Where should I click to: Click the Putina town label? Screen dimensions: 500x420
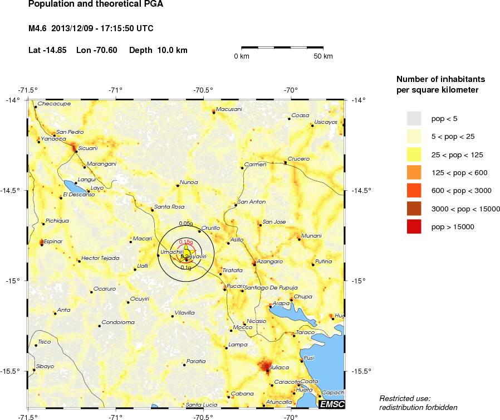coord(323,261)
